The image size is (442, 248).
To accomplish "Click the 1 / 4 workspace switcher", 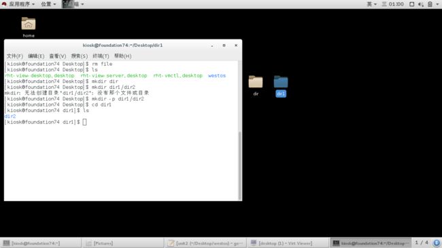I will (x=422, y=243).
